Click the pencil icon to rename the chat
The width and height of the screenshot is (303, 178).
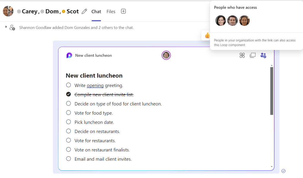pos(84,12)
